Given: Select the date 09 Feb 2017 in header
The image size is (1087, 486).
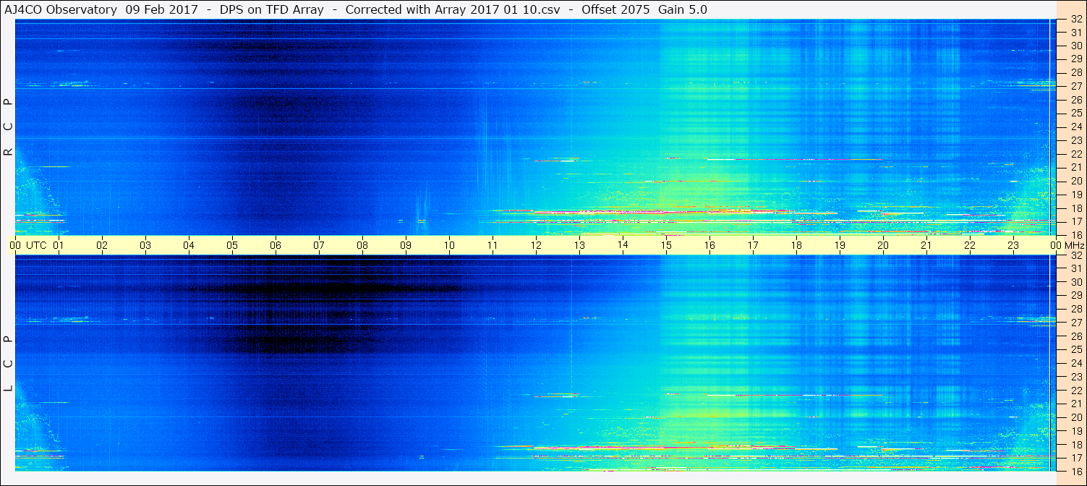Looking at the screenshot, I should 161,9.
